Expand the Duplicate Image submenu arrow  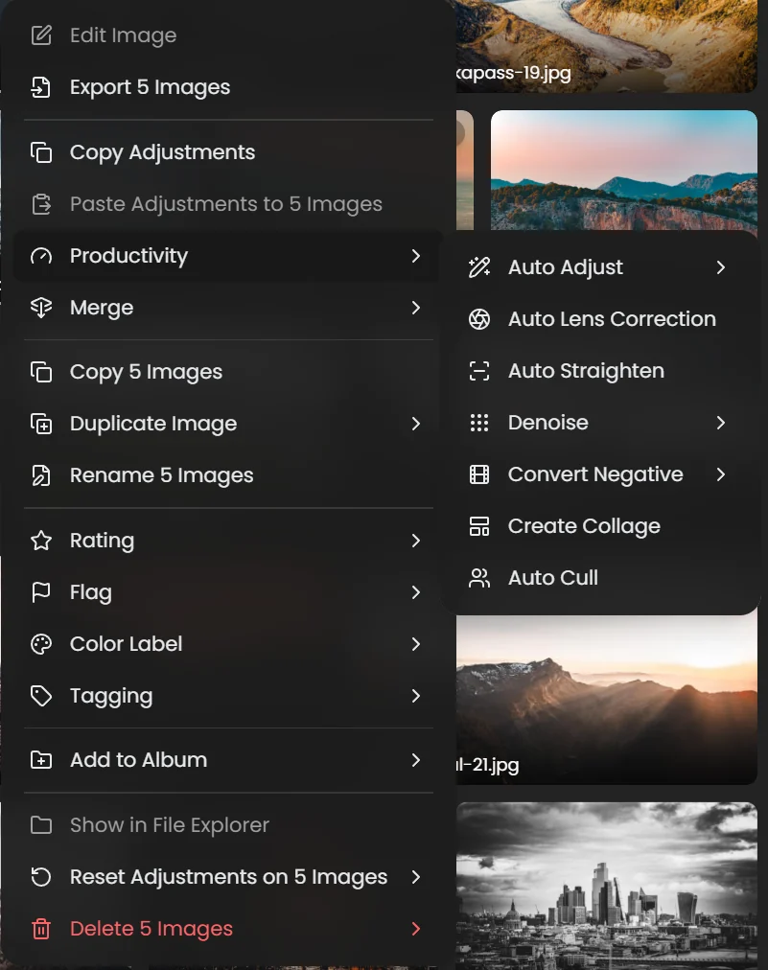pyautogui.click(x=416, y=424)
